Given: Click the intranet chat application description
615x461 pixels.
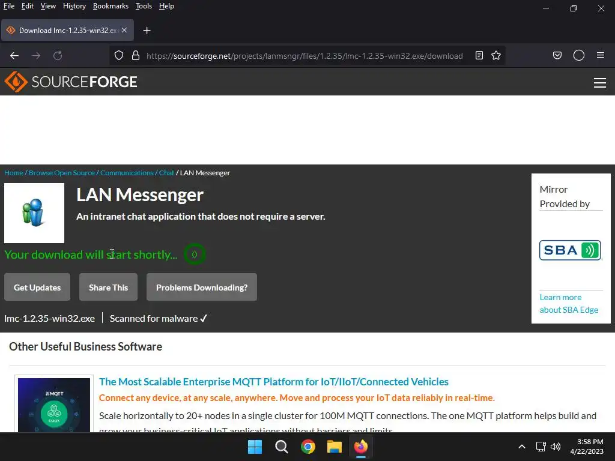Looking at the screenshot, I should [201, 216].
